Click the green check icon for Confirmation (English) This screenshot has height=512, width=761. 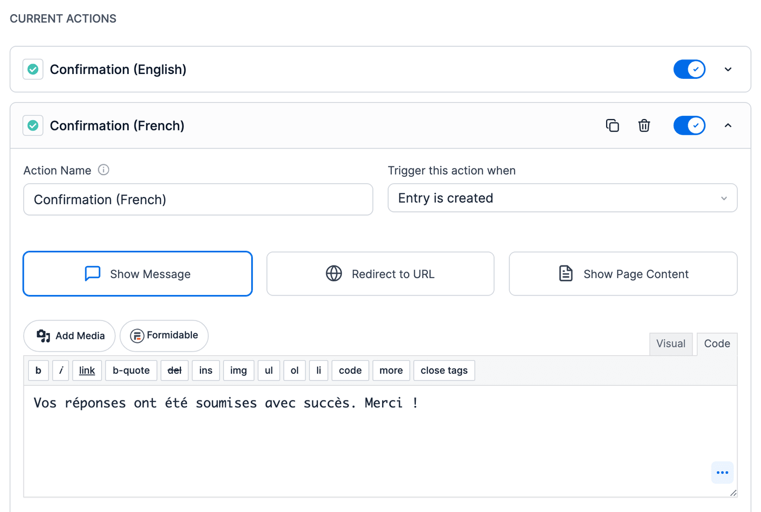33,69
